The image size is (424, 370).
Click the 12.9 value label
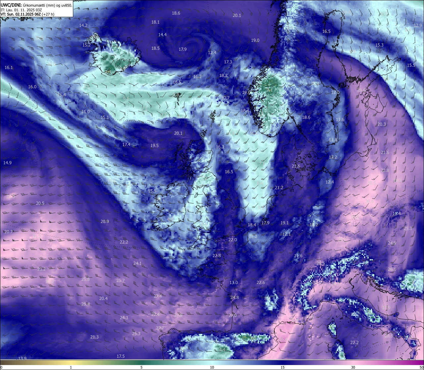tap(418, 25)
